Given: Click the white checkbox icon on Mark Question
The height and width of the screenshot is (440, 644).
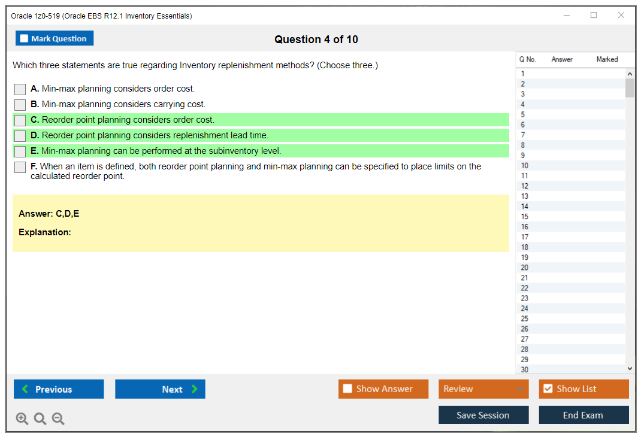Looking at the screenshot, I should click(x=23, y=38).
